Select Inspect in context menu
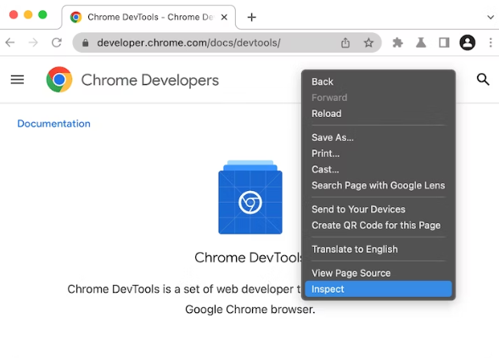The height and width of the screenshot is (358, 499). (x=378, y=289)
